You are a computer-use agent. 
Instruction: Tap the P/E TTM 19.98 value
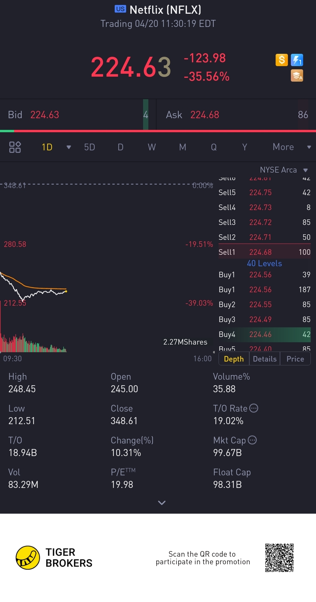tap(122, 485)
